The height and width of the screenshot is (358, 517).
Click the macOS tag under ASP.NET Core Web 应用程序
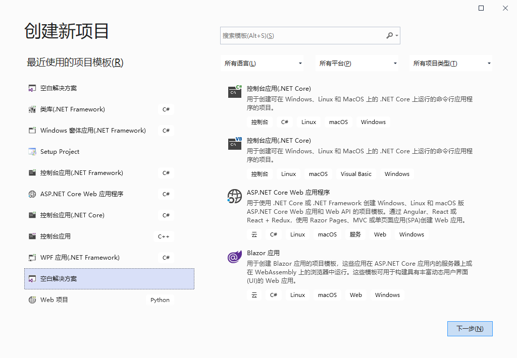pyautogui.click(x=327, y=234)
